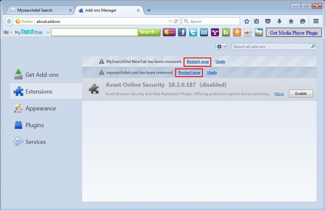Go to the Home page icon
Viewport: 325px width, 210px height.
point(291,21)
